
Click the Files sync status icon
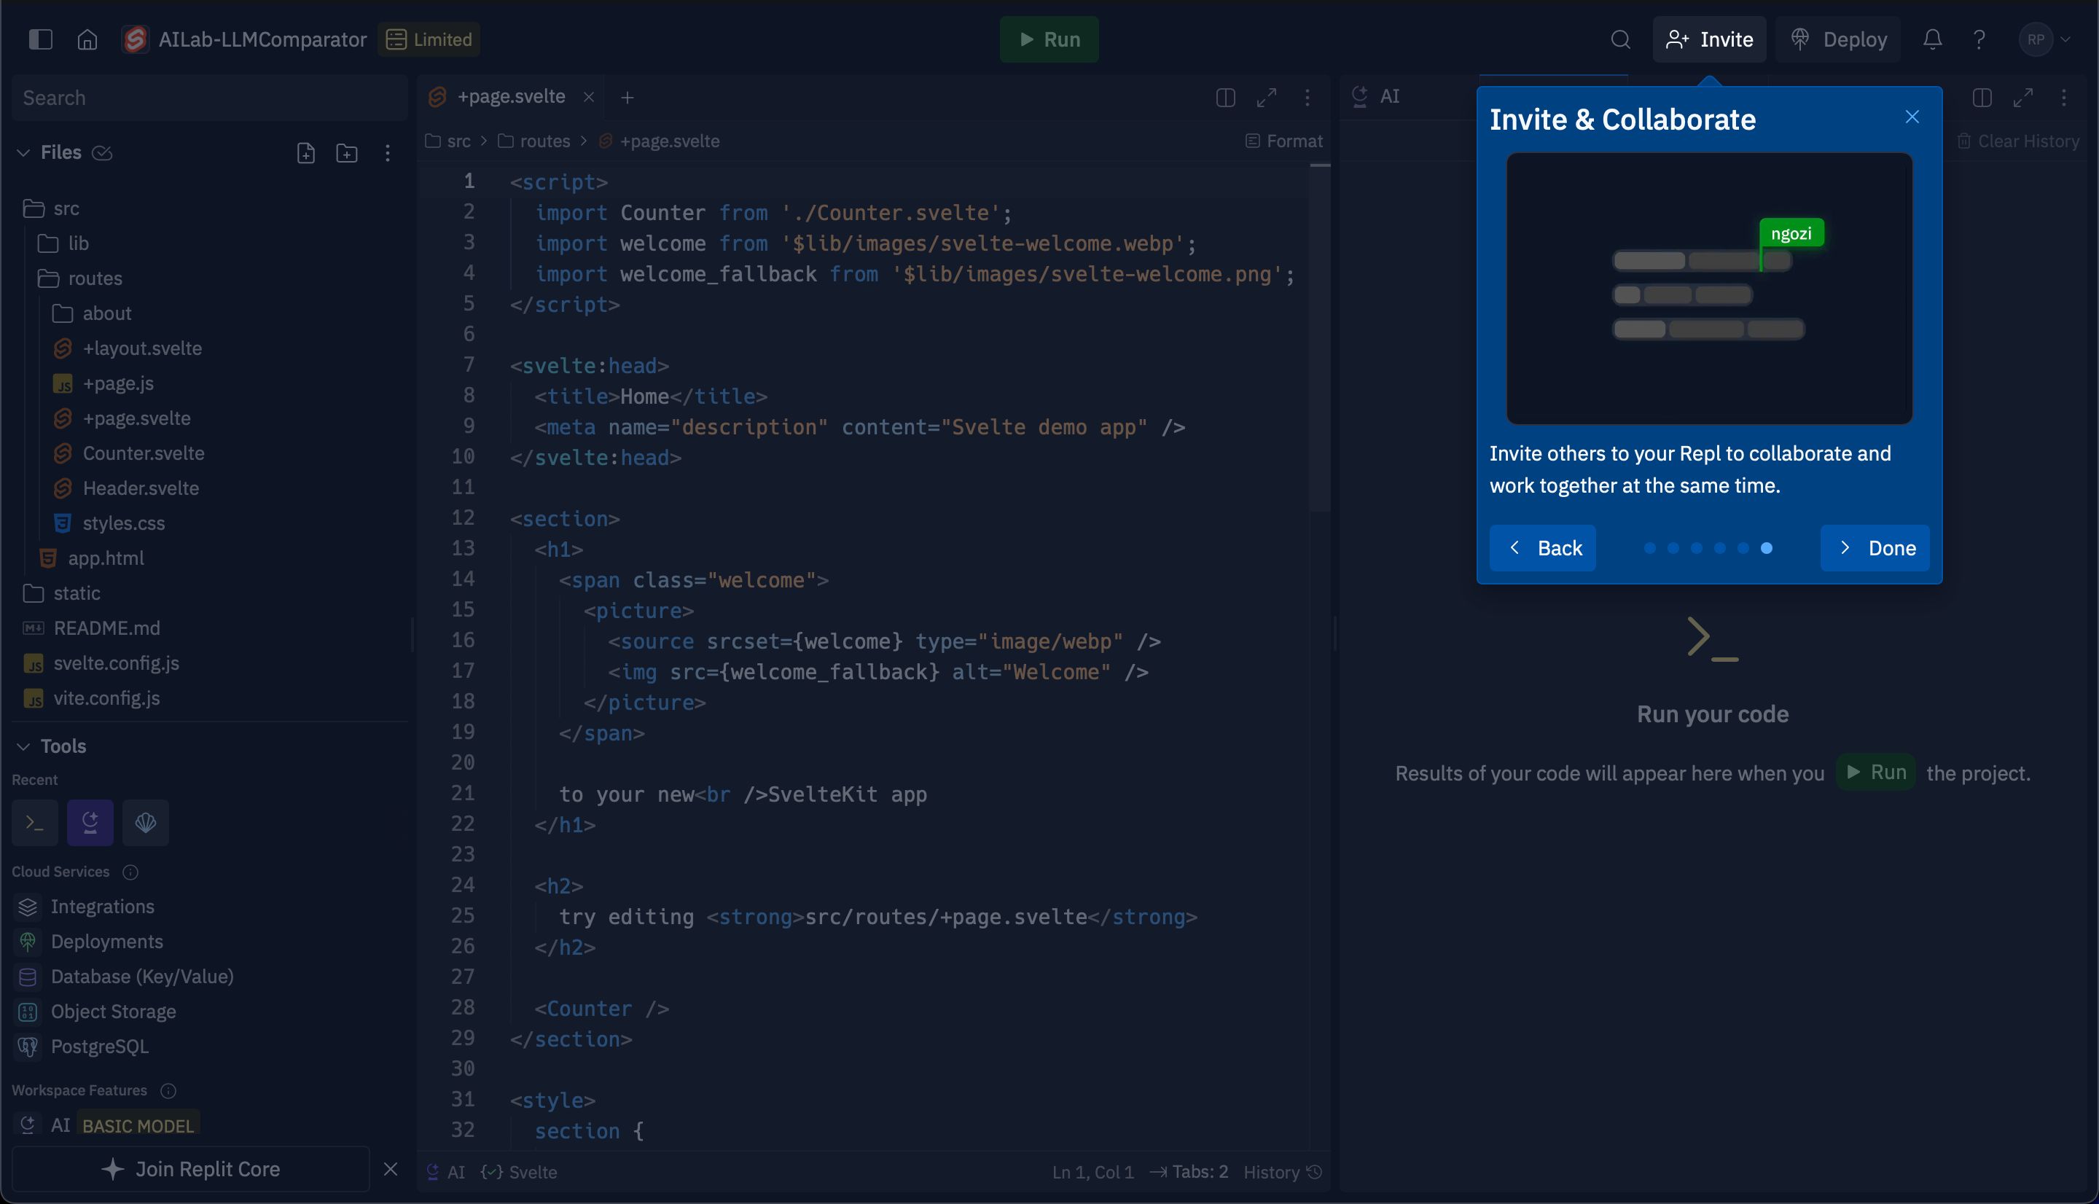(102, 153)
